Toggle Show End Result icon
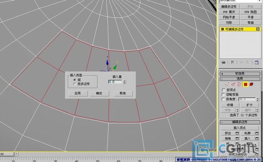 point(232,63)
